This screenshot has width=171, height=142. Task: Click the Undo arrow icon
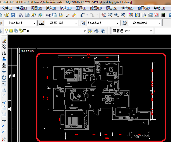click(x=83, y=15)
